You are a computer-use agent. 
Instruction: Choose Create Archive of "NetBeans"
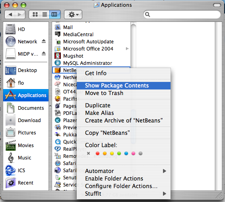click(124, 120)
